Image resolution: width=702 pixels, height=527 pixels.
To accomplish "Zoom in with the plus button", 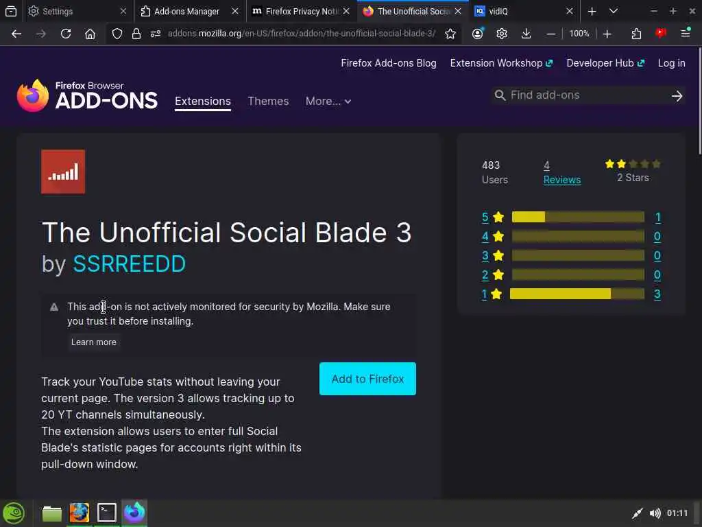I will click(607, 34).
